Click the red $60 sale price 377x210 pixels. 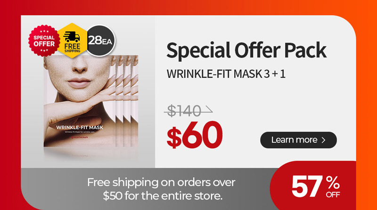click(195, 135)
